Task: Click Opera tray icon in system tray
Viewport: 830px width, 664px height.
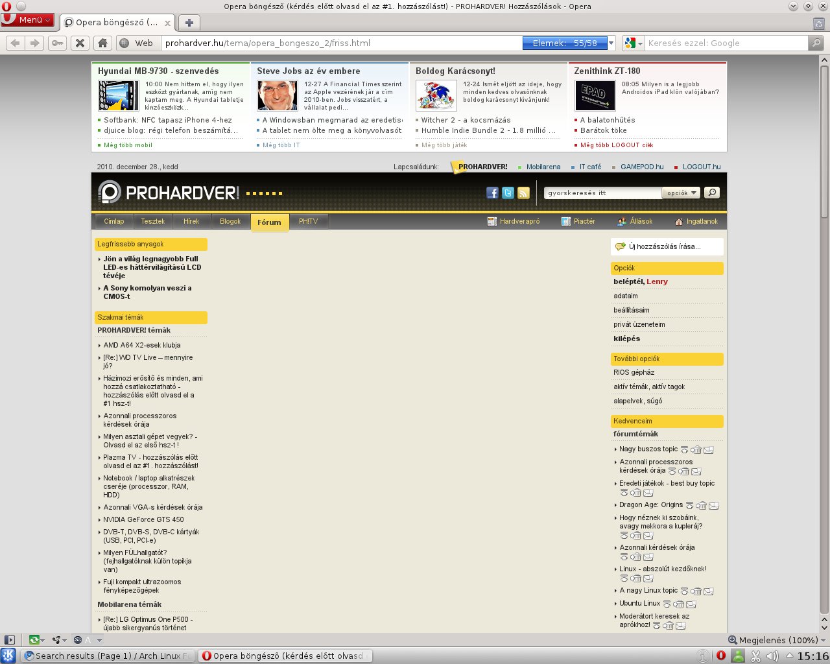Action: pyautogui.click(x=720, y=656)
